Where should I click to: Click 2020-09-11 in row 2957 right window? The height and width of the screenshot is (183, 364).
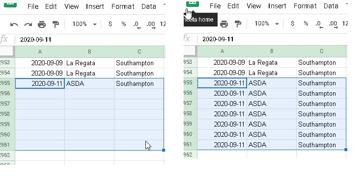(x=222, y=104)
